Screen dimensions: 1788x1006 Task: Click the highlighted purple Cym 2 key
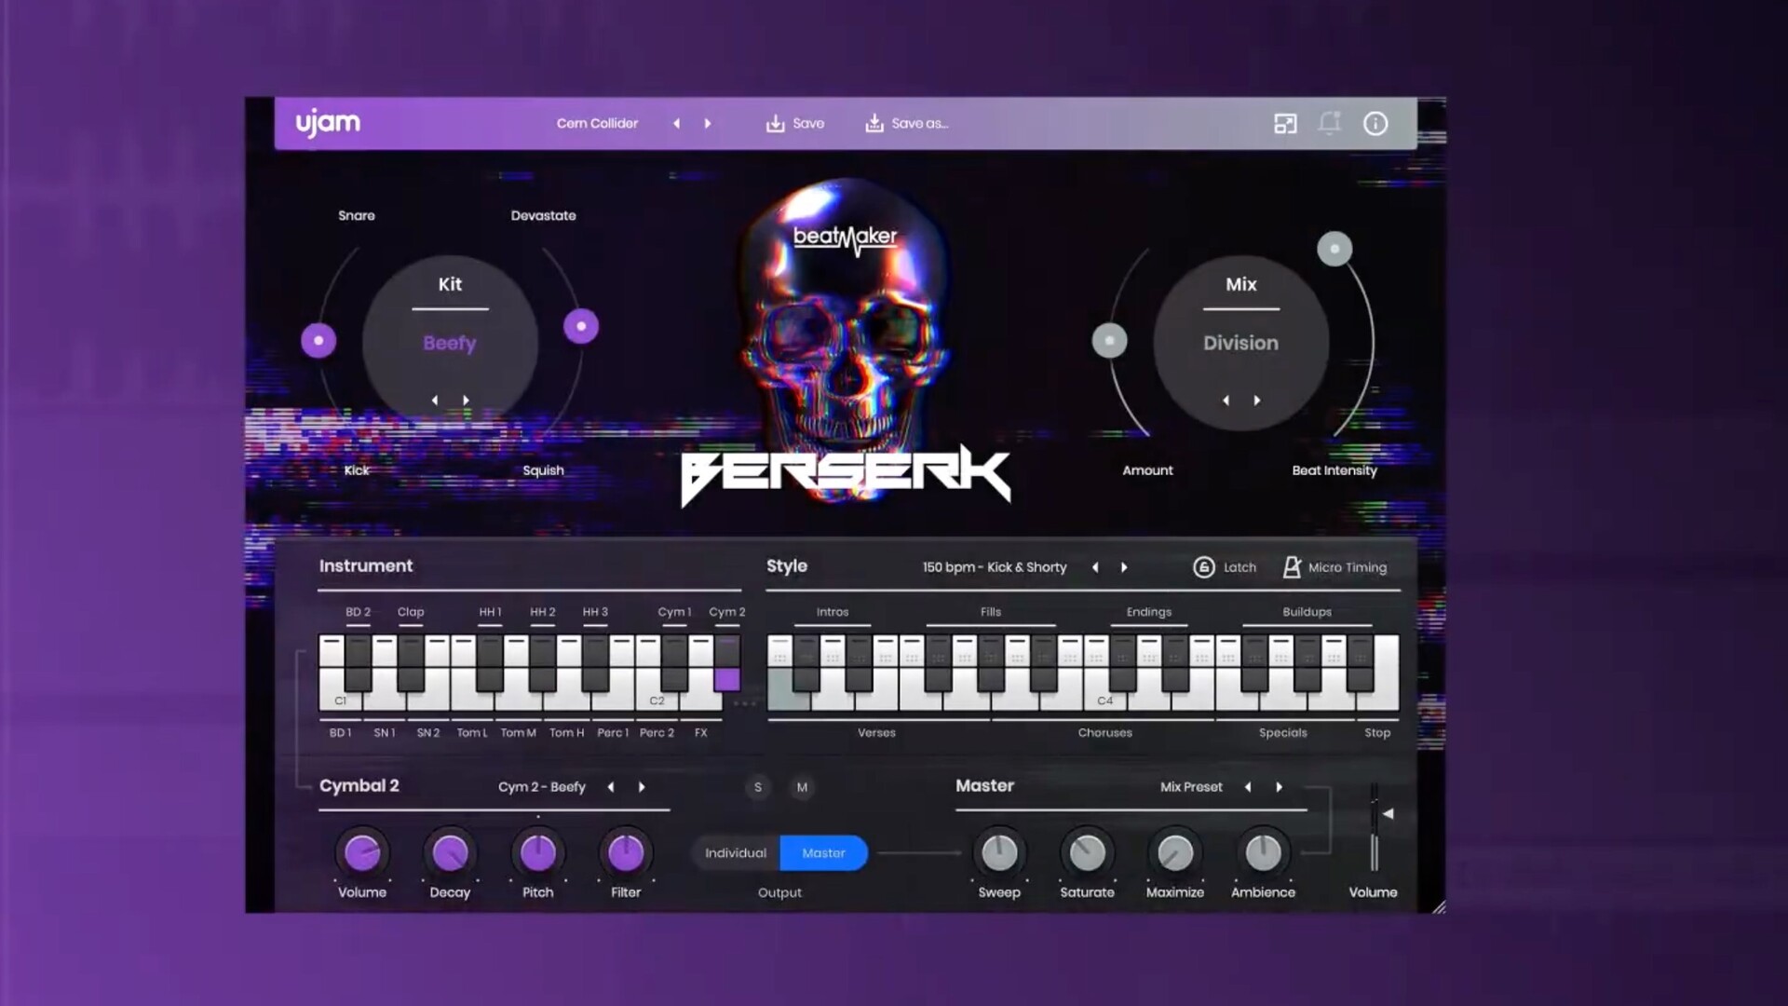(x=727, y=678)
